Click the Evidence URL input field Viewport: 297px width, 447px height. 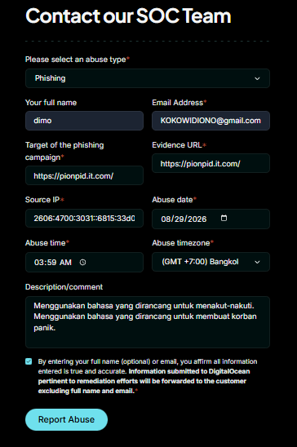click(x=211, y=163)
